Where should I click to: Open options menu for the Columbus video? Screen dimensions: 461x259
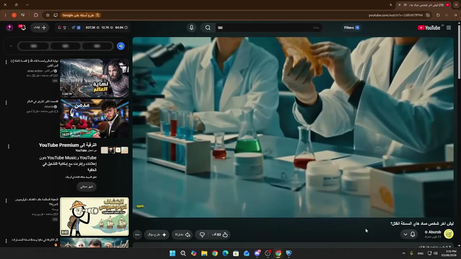[x=6, y=201]
